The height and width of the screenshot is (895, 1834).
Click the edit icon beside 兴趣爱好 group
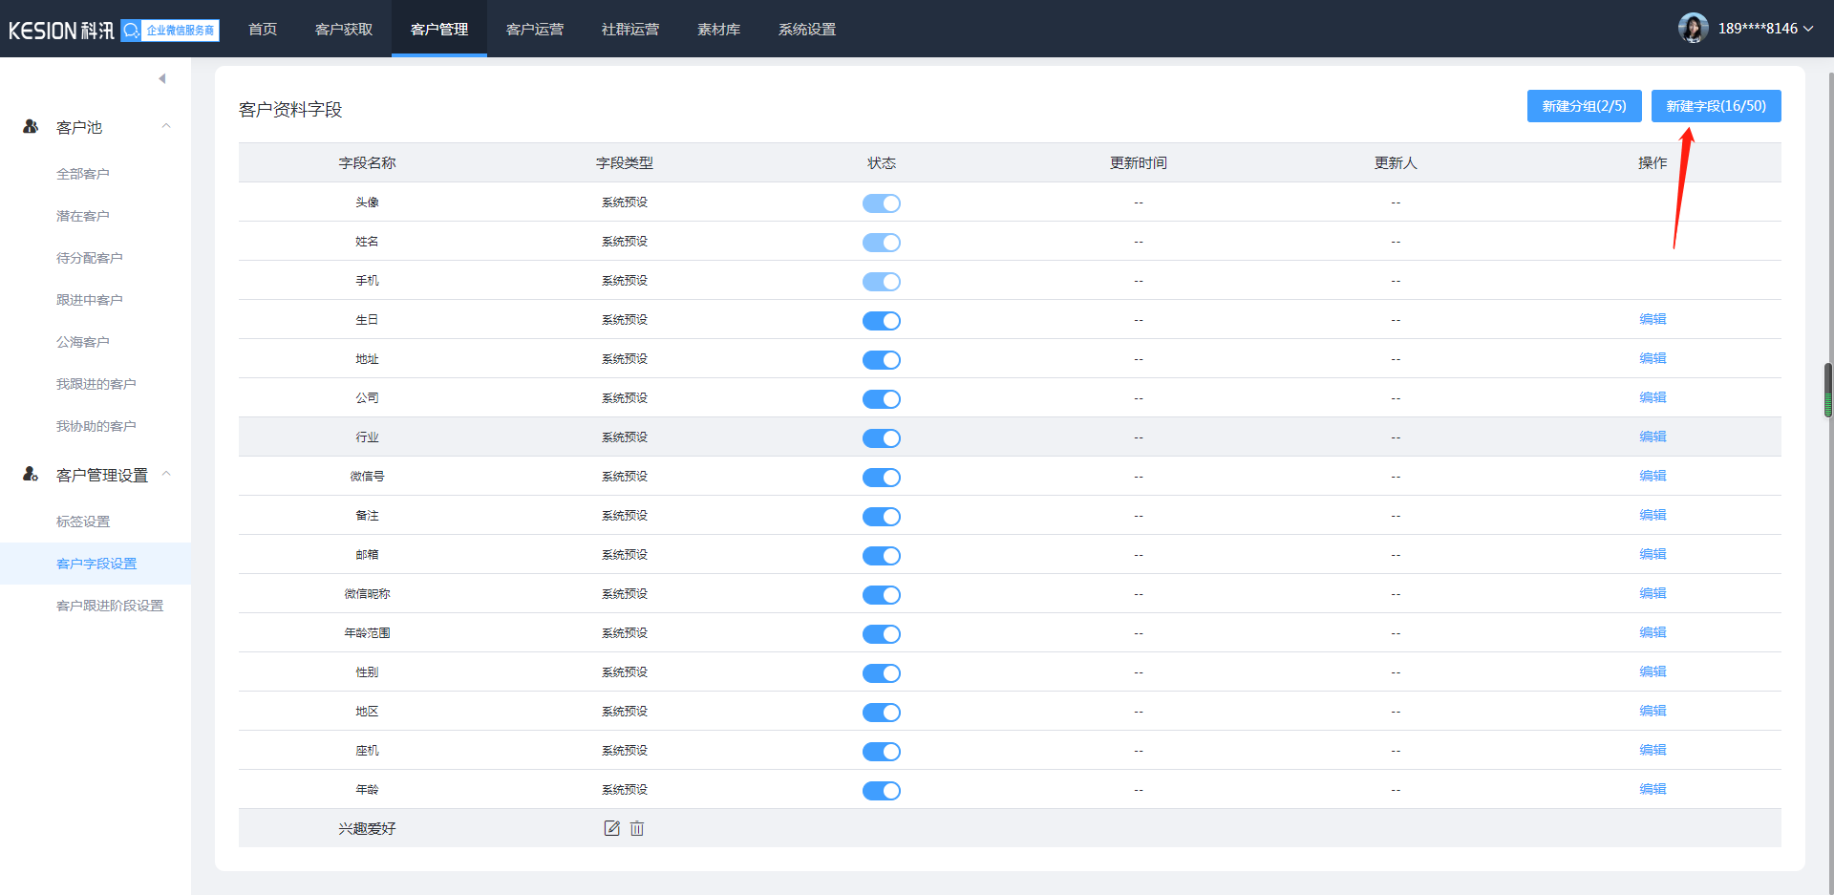point(611,828)
